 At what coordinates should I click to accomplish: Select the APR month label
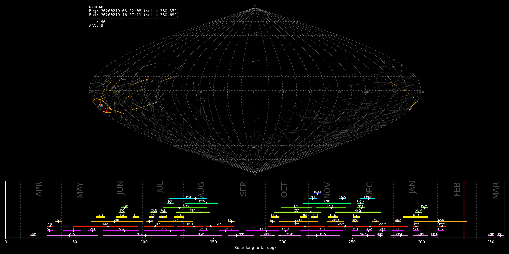pyautogui.click(x=39, y=189)
